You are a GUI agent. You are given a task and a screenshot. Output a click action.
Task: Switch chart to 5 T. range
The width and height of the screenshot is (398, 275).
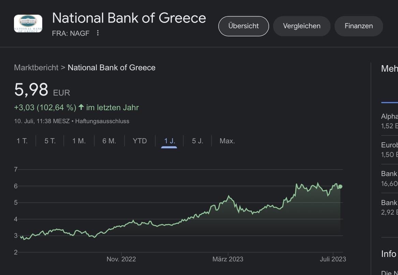coord(50,141)
